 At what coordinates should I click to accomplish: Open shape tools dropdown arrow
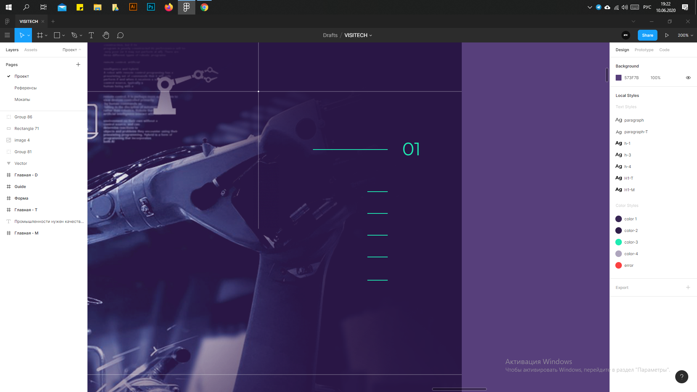coord(64,36)
